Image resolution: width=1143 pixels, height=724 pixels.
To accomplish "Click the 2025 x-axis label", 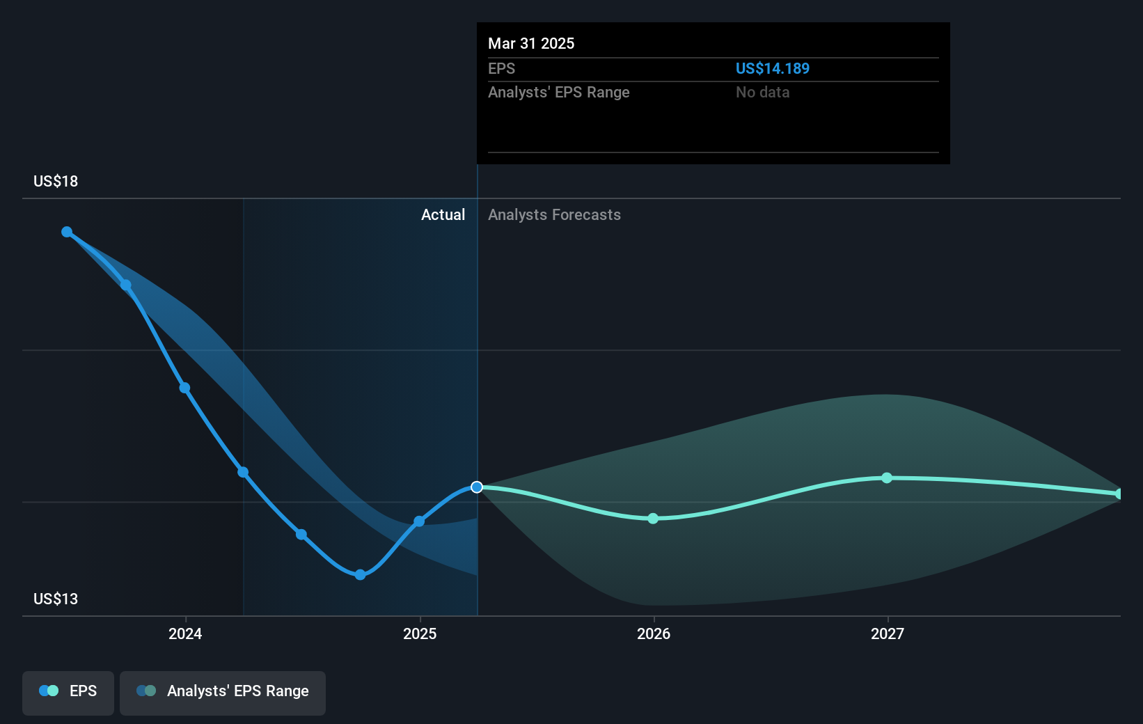I will click(420, 633).
